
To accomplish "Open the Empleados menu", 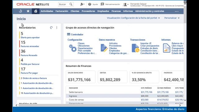I will click(x=103, y=11).
